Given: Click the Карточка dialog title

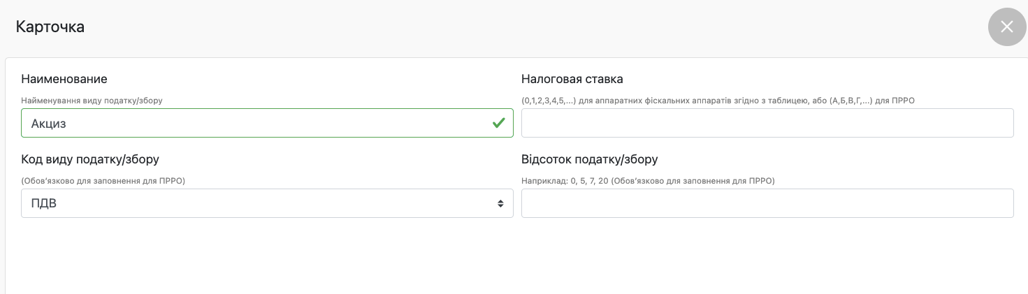Looking at the screenshot, I should [50, 27].
